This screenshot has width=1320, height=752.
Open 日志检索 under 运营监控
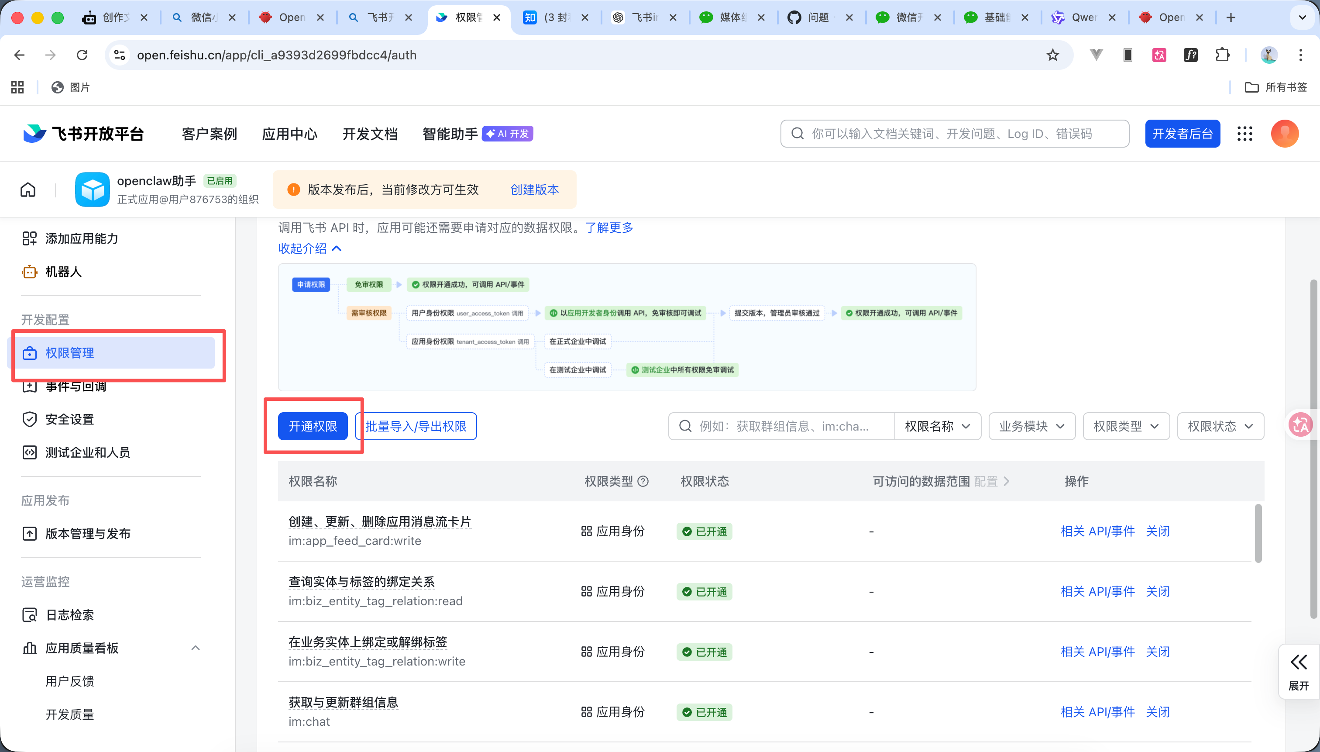click(x=69, y=614)
